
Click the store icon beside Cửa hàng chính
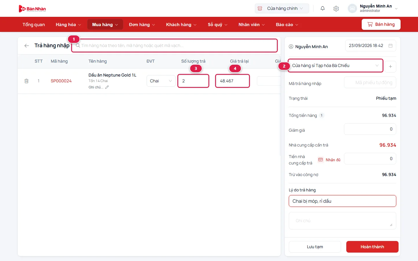coord(260,8)
